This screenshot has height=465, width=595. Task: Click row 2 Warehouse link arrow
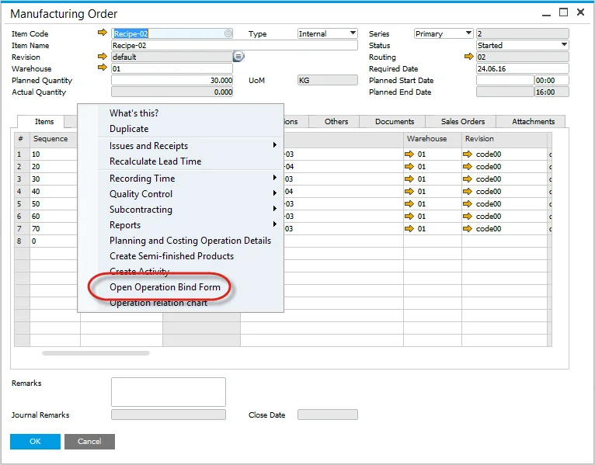click(x=409, y=166)
